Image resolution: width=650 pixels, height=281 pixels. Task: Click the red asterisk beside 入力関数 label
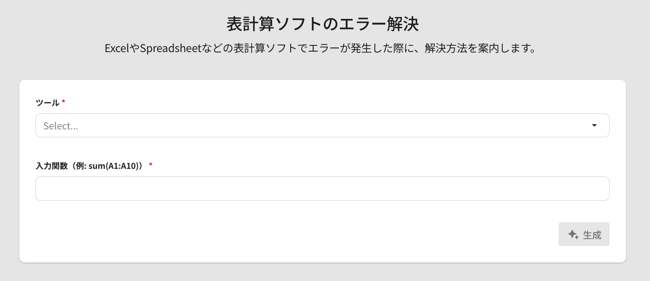click(150, 165)
